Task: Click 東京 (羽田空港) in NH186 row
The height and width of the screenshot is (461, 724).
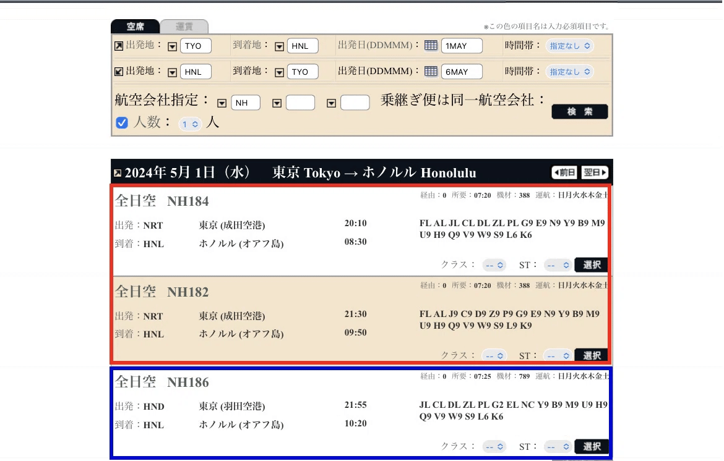Action: click(x=232, y=406)
